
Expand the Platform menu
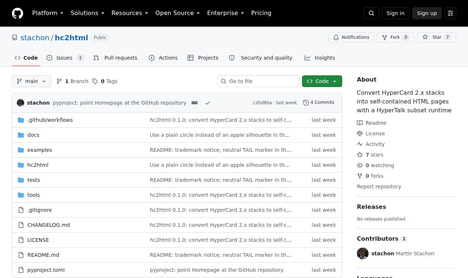pos(48,13)
